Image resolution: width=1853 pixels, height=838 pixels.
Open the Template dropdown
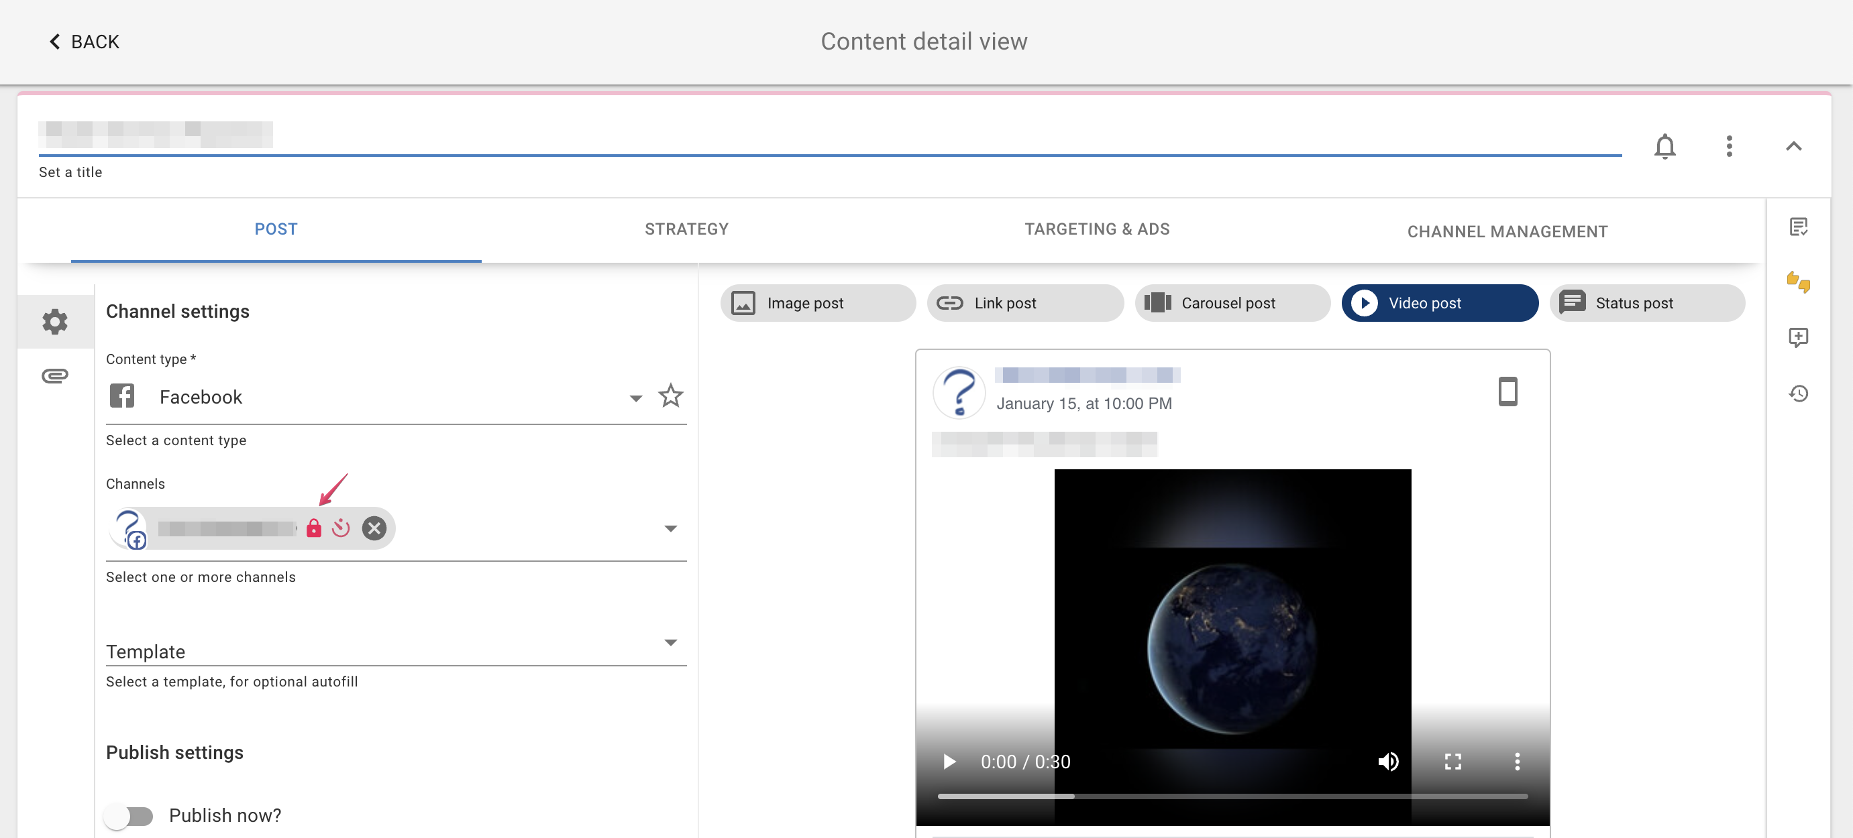396,646
